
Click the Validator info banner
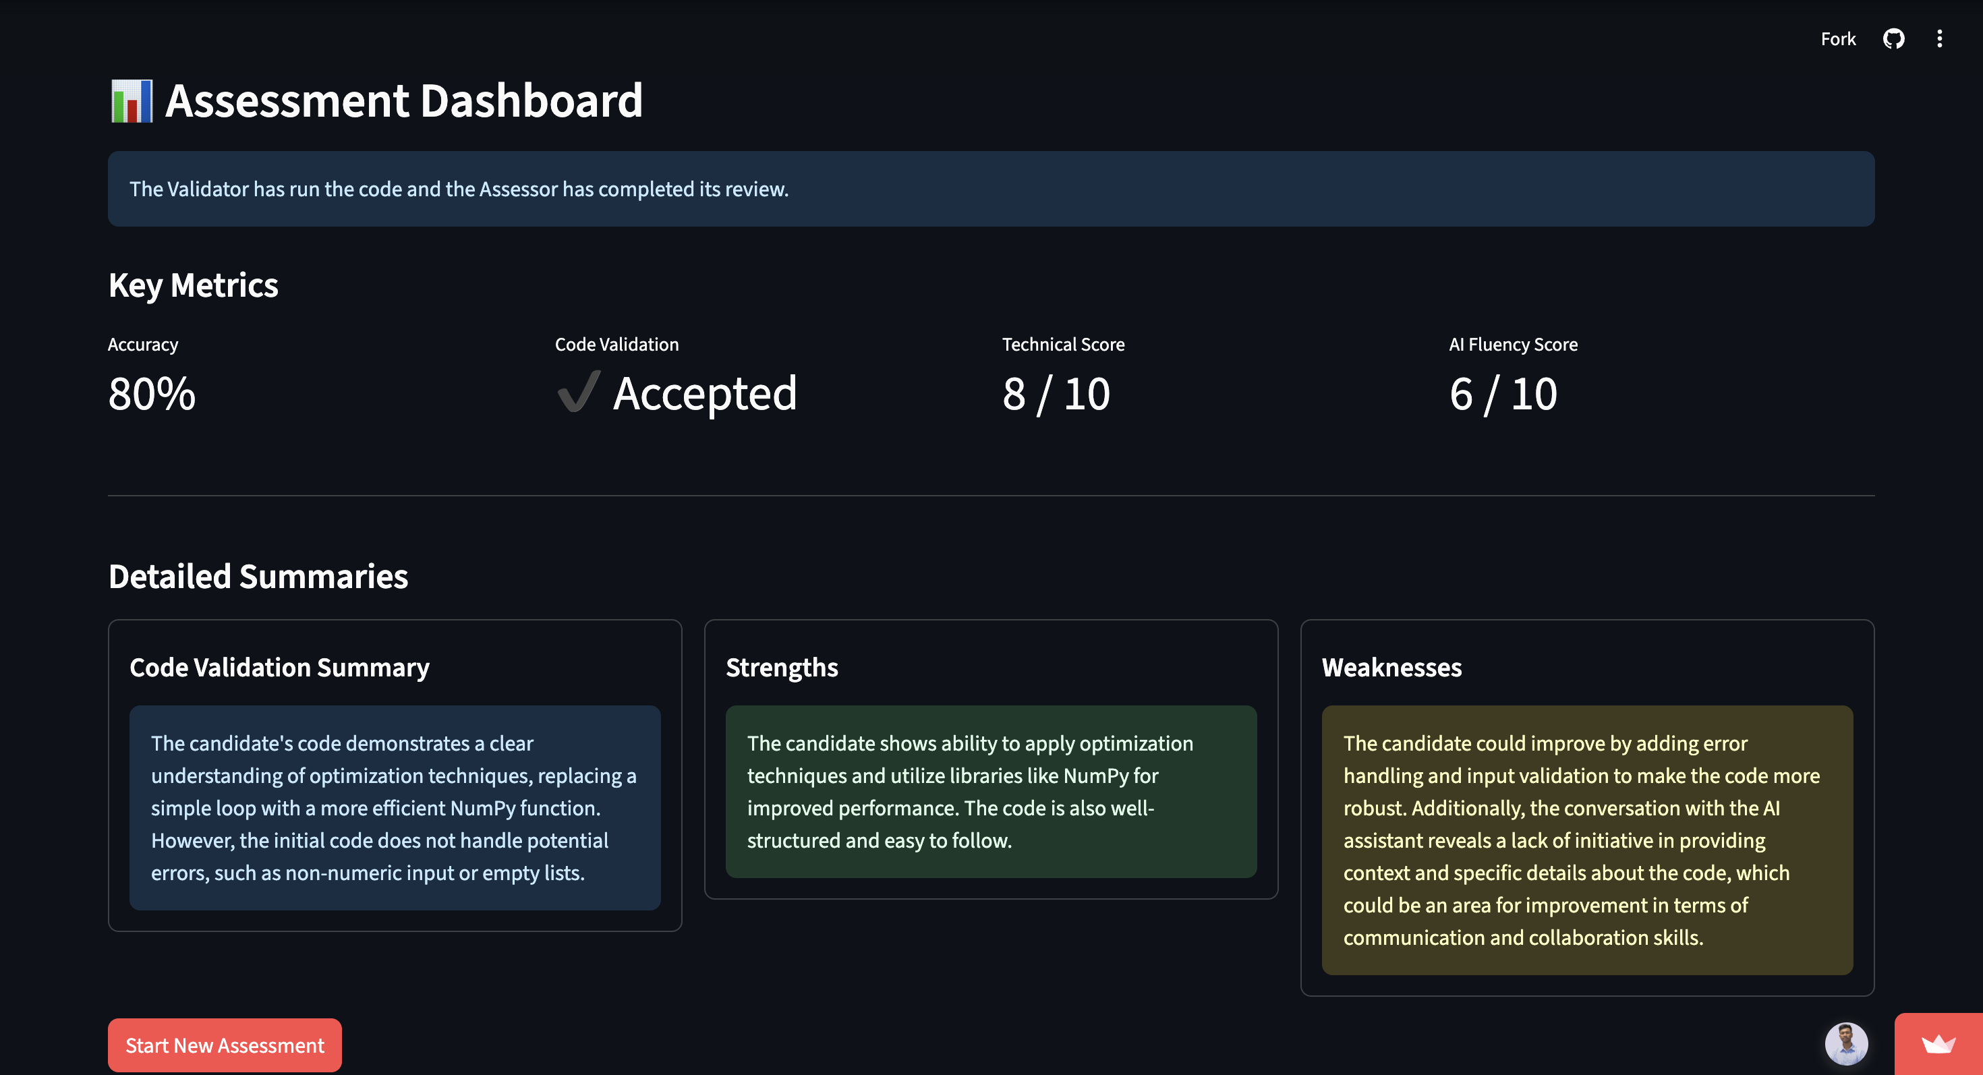click(991, 189)
